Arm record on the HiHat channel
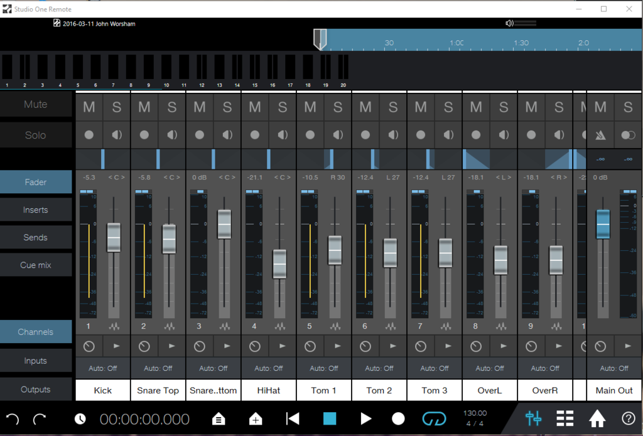 coord(255,135)
